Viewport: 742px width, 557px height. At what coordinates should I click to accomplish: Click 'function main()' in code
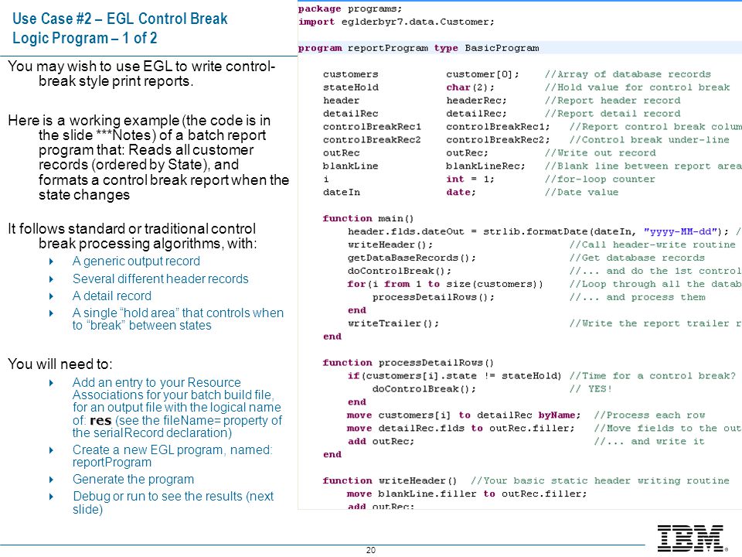pyautogui.click(x=368, y=218)
